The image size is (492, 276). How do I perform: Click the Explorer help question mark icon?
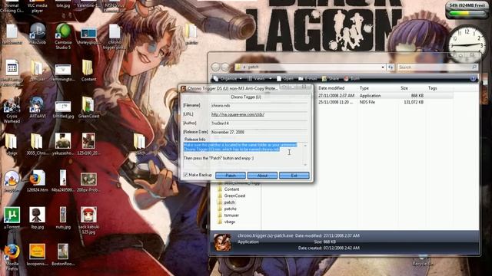(474, 78)
